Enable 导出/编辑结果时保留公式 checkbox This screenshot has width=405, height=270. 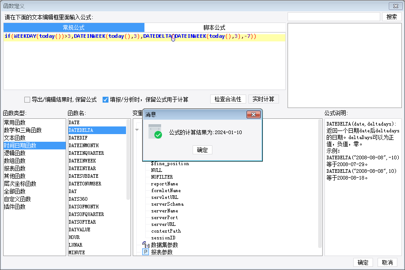click(x=27, y=99)
